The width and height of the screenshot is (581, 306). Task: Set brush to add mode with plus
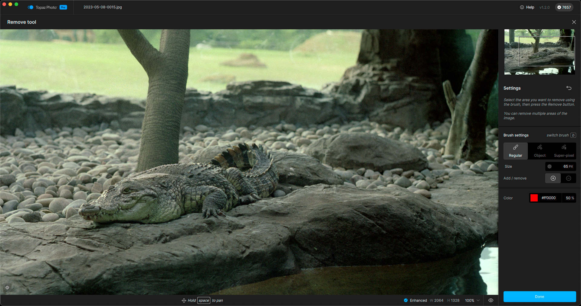pos(553,178)
